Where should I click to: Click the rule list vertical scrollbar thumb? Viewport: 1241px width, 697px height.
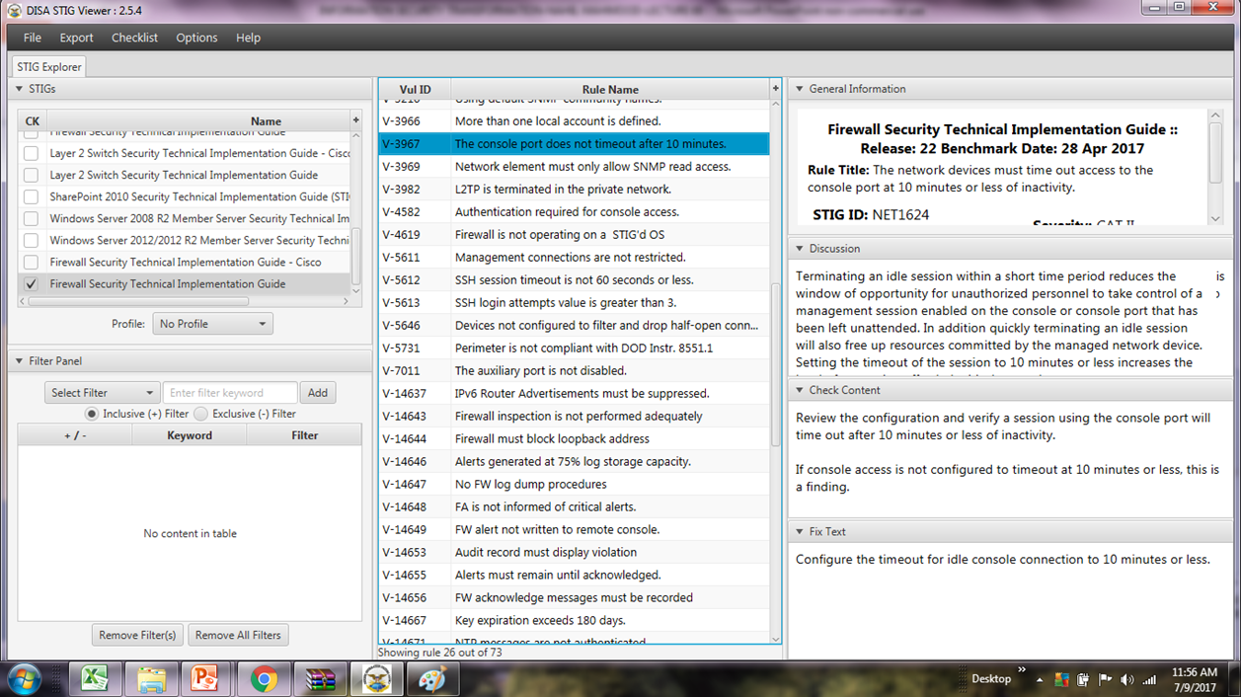(775, 367)
